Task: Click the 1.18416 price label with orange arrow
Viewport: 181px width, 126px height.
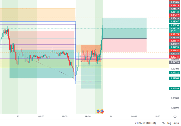Action: [x=175, y=18]
